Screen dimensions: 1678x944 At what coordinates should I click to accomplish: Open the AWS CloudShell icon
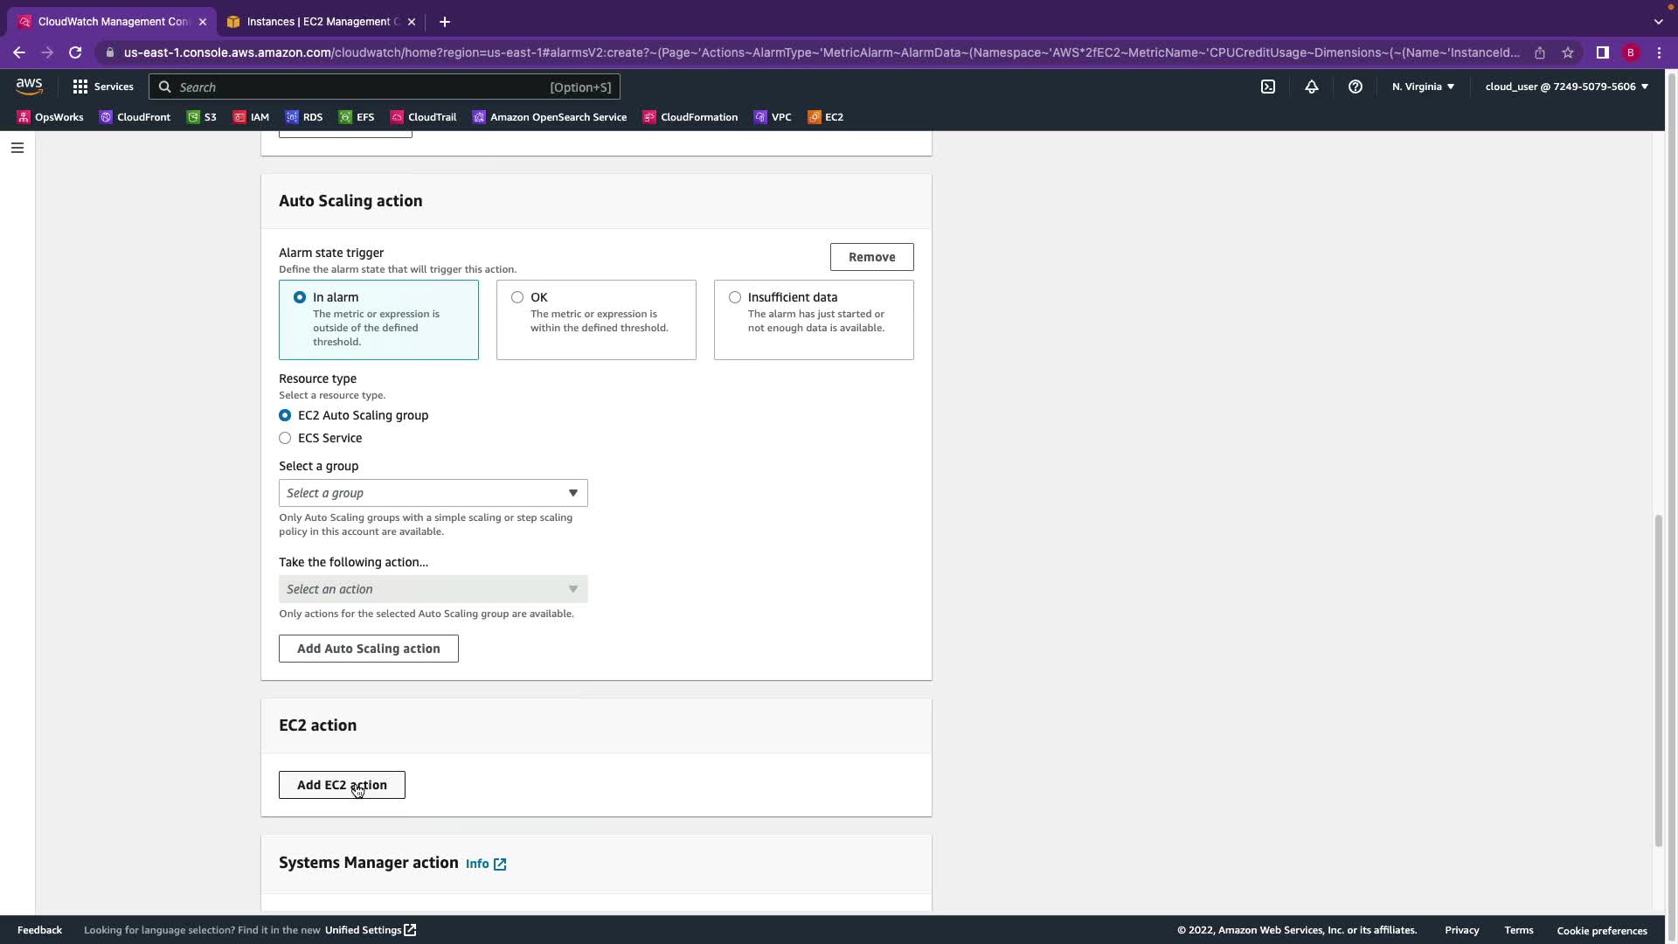click(x=1267, y=87)
